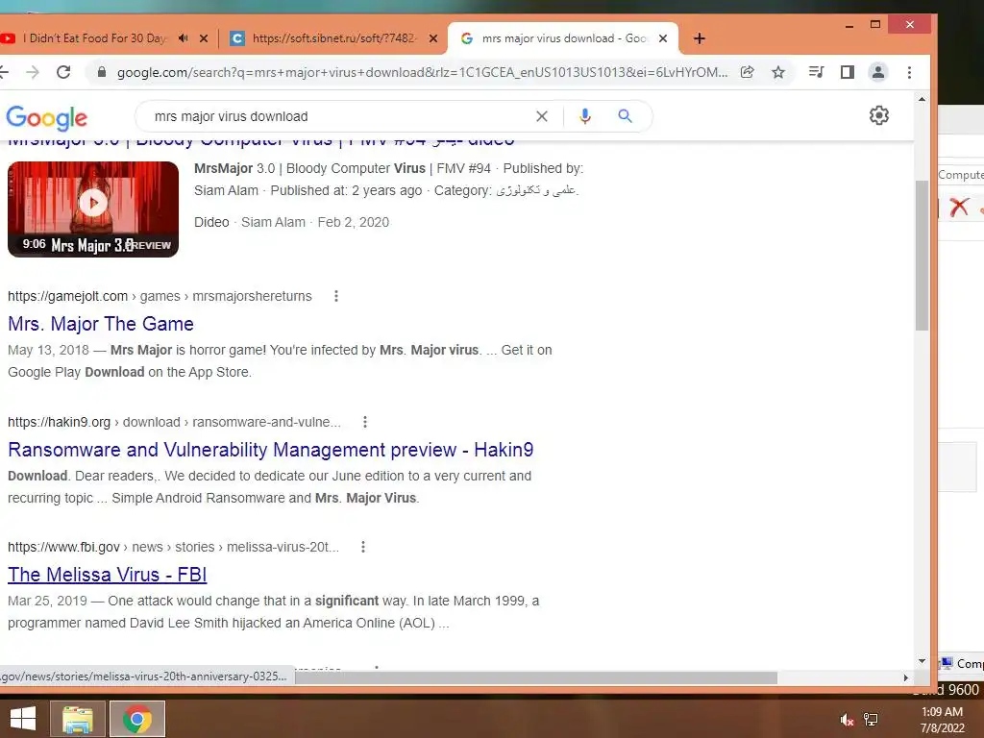Toggle the Chrome side panel
984x738 pixels.
(x=848, y=72)
